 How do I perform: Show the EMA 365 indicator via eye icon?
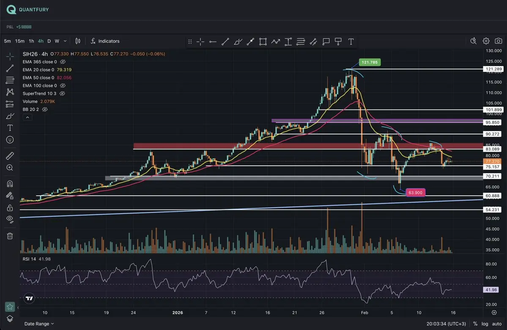(x=63, y=62)
